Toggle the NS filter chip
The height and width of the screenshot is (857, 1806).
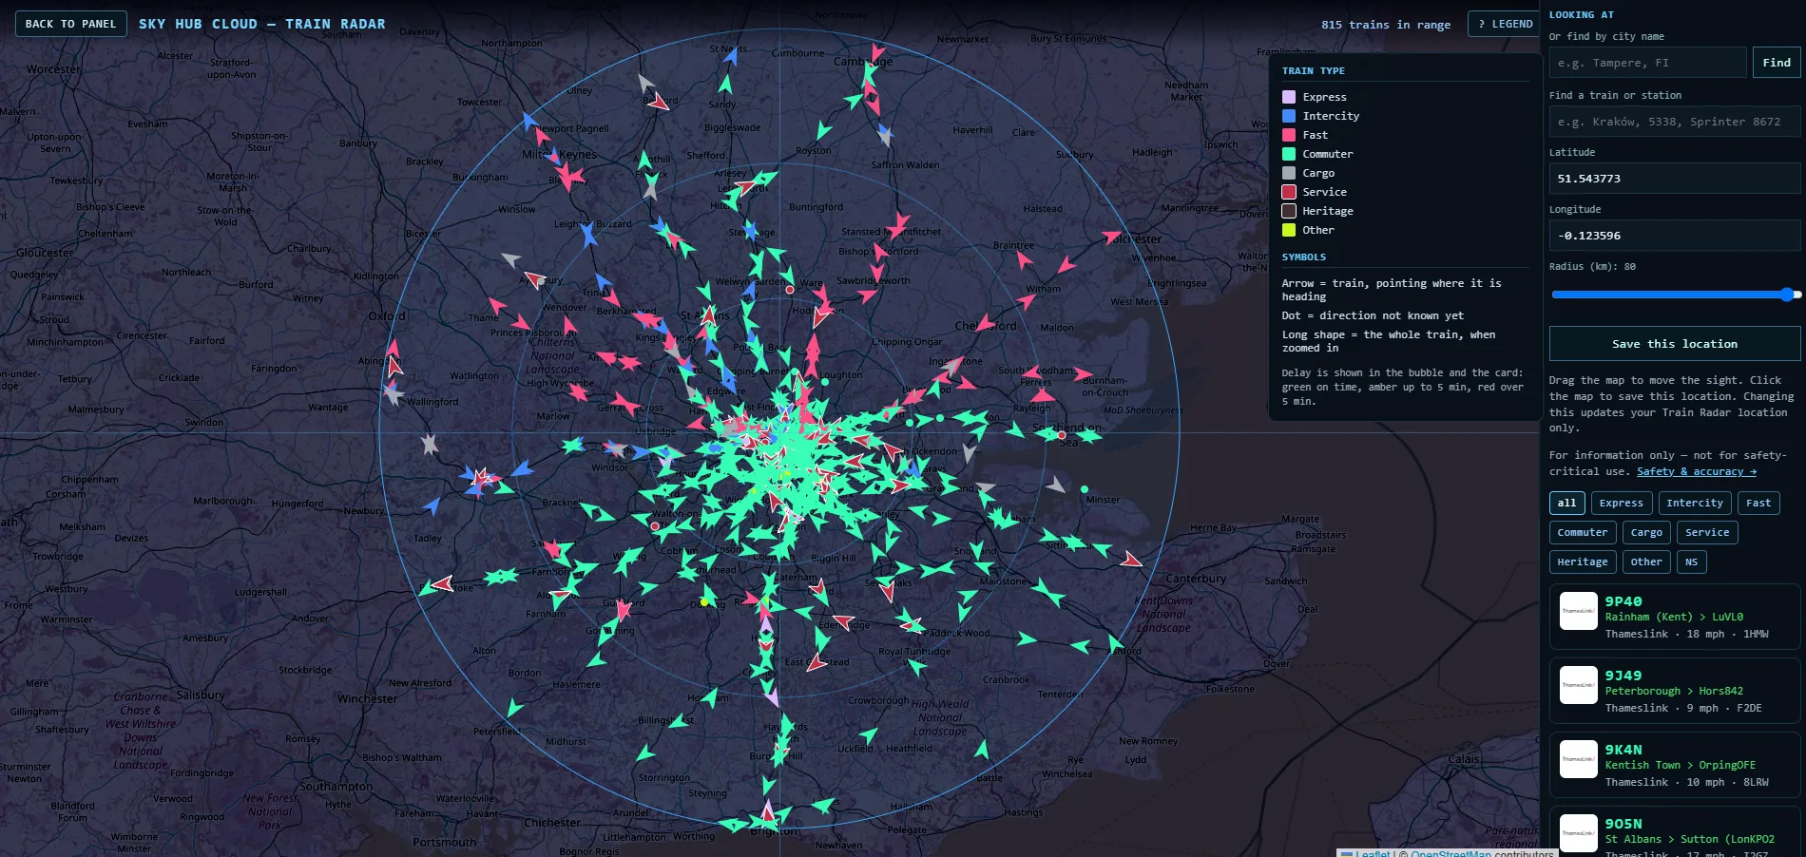1691,562
